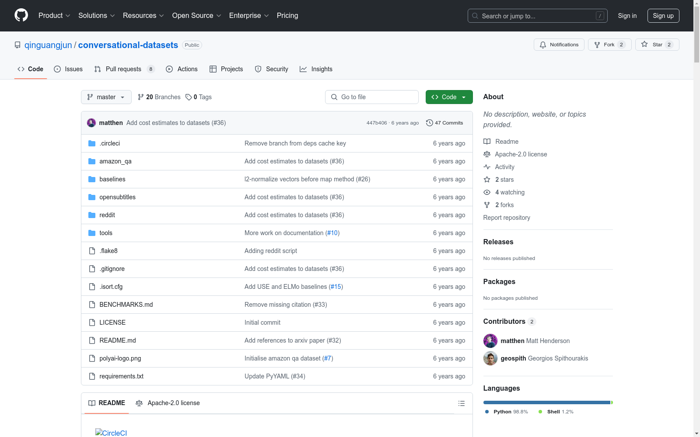Switch to the Pull requests tab
This screenshot has height=437, width=700.
125,69
